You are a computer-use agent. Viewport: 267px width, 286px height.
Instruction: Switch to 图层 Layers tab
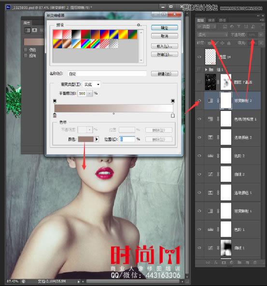pyautogui.click(x=200, y=20)
